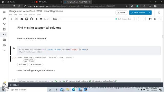Open Discussions icon in sidebar
This screenshot has width=164, height=92.
[4, 40]
